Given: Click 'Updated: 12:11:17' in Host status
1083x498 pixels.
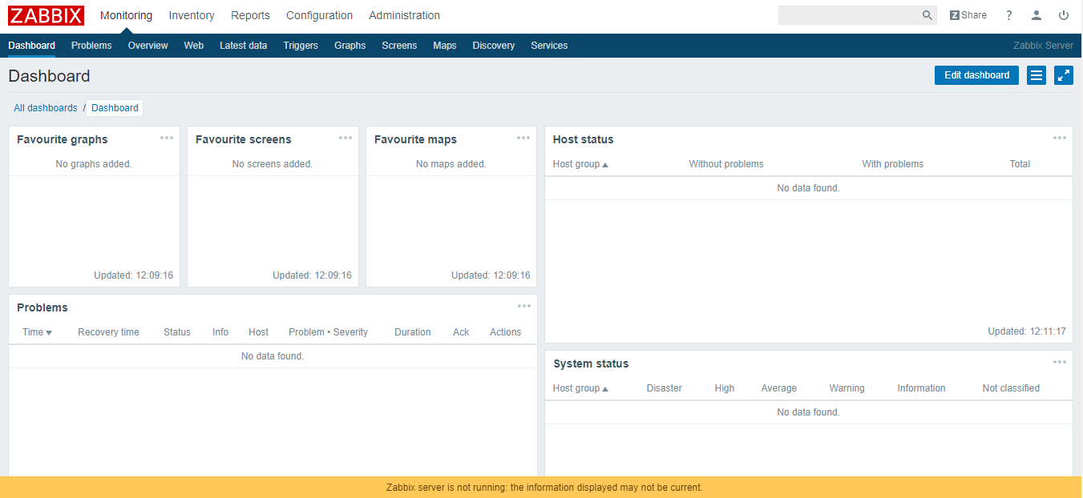Looking at the screenshot, I should pos(1027,331).
